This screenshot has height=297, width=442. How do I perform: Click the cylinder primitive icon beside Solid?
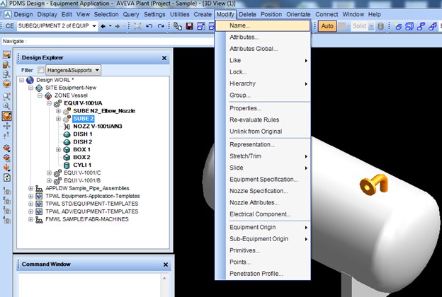(382, 26)
